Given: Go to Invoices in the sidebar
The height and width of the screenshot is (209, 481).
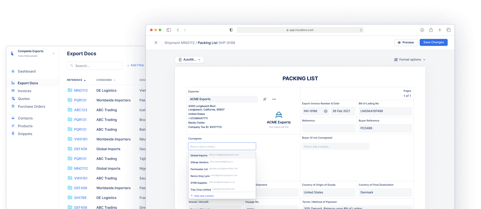Looking at the screenshot, I should [25, 91].
